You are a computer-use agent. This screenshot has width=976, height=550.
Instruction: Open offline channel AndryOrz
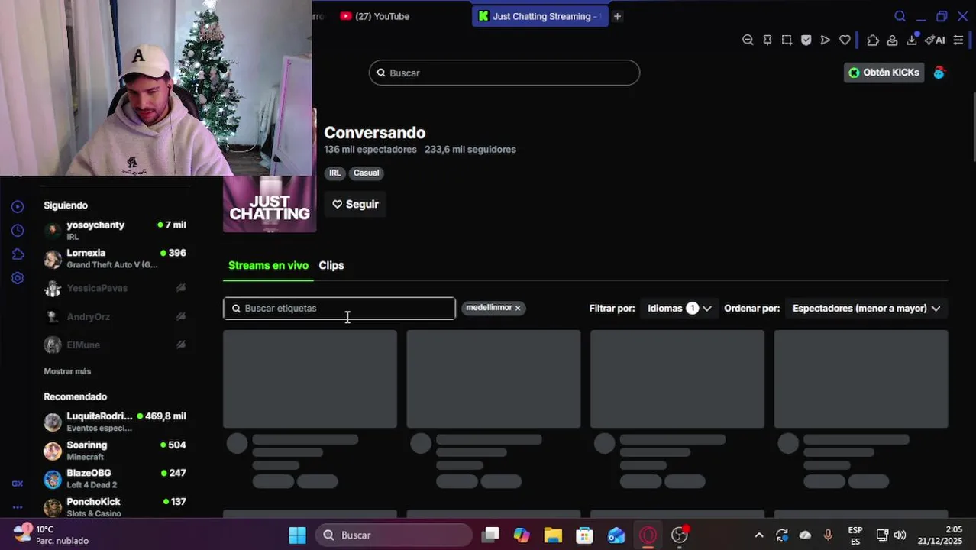pos(115,316)
